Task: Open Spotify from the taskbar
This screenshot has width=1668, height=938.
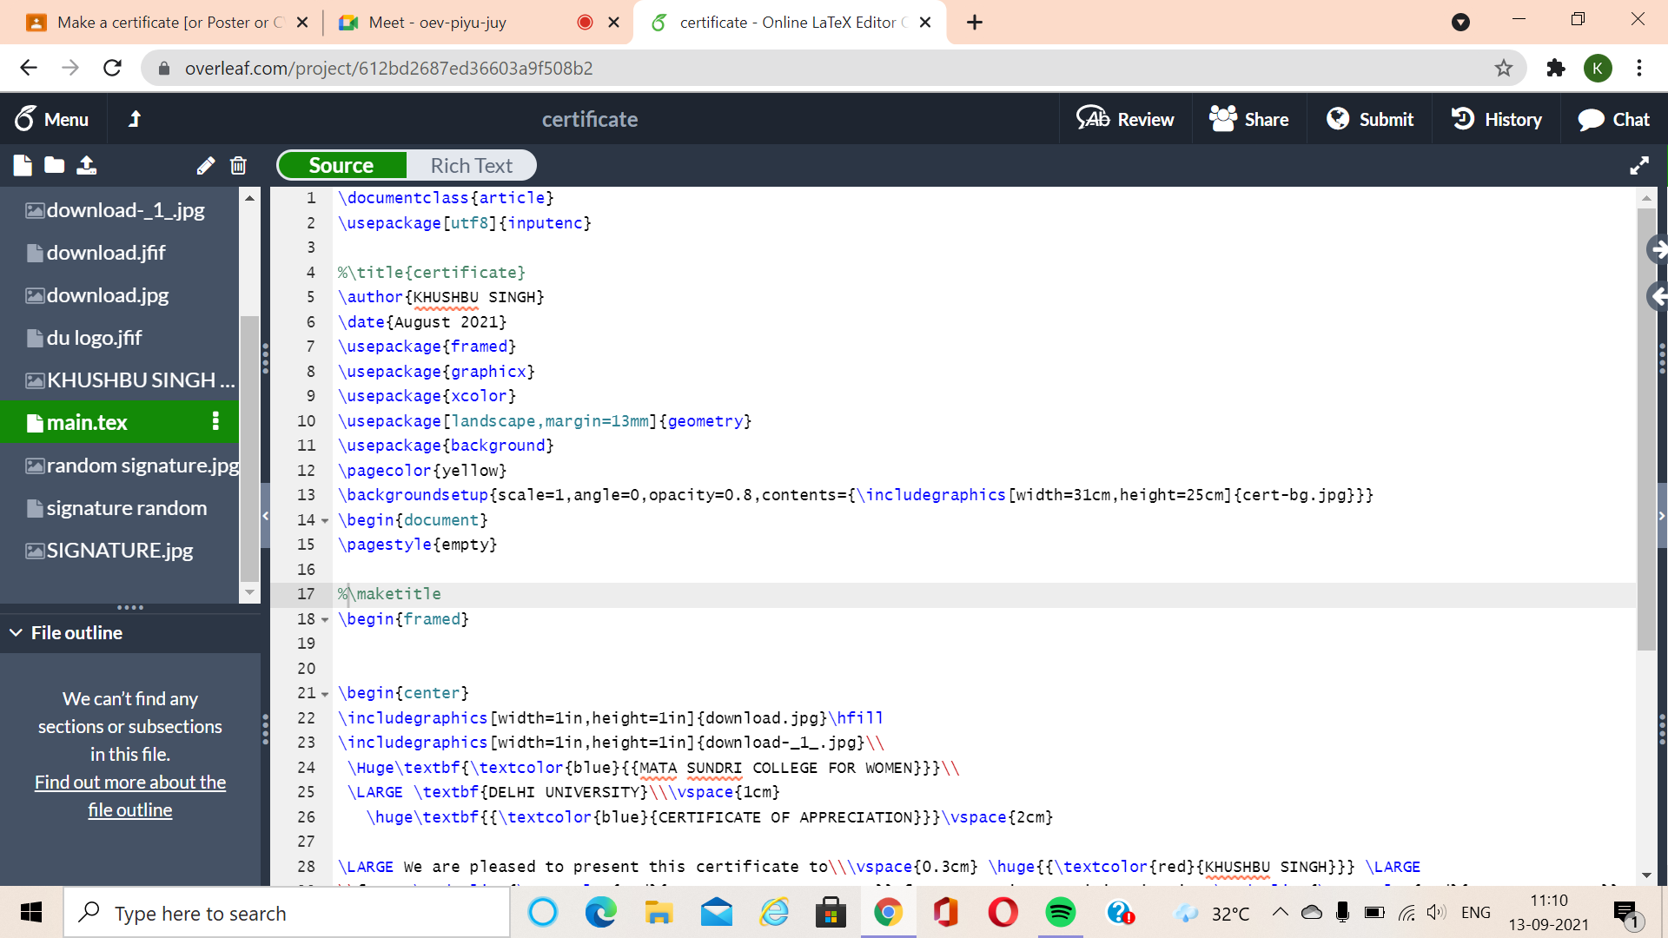Action: tap(1061, 913)
